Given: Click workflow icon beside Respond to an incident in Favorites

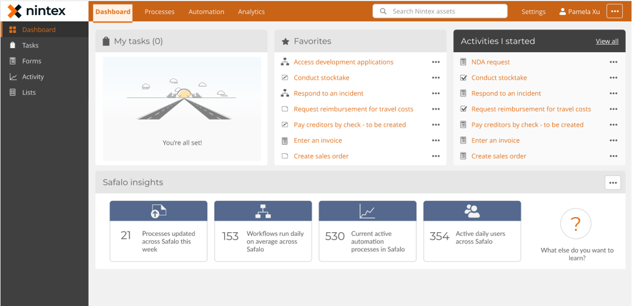Looking at the screenshot, I should click(x=285, y=93).
